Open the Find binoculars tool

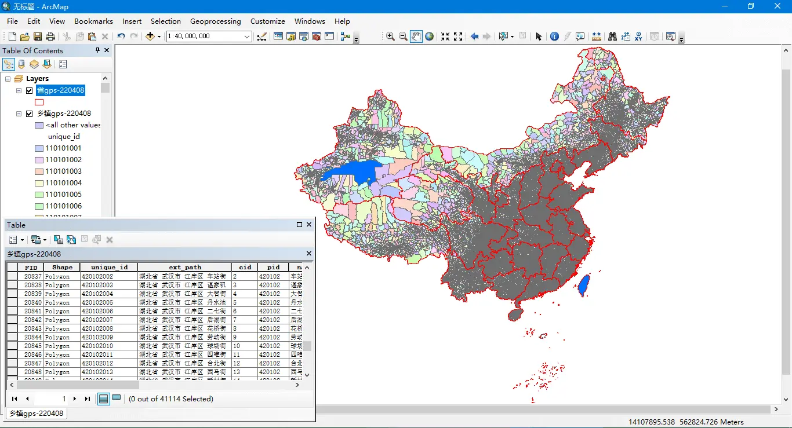pos(612,36)
